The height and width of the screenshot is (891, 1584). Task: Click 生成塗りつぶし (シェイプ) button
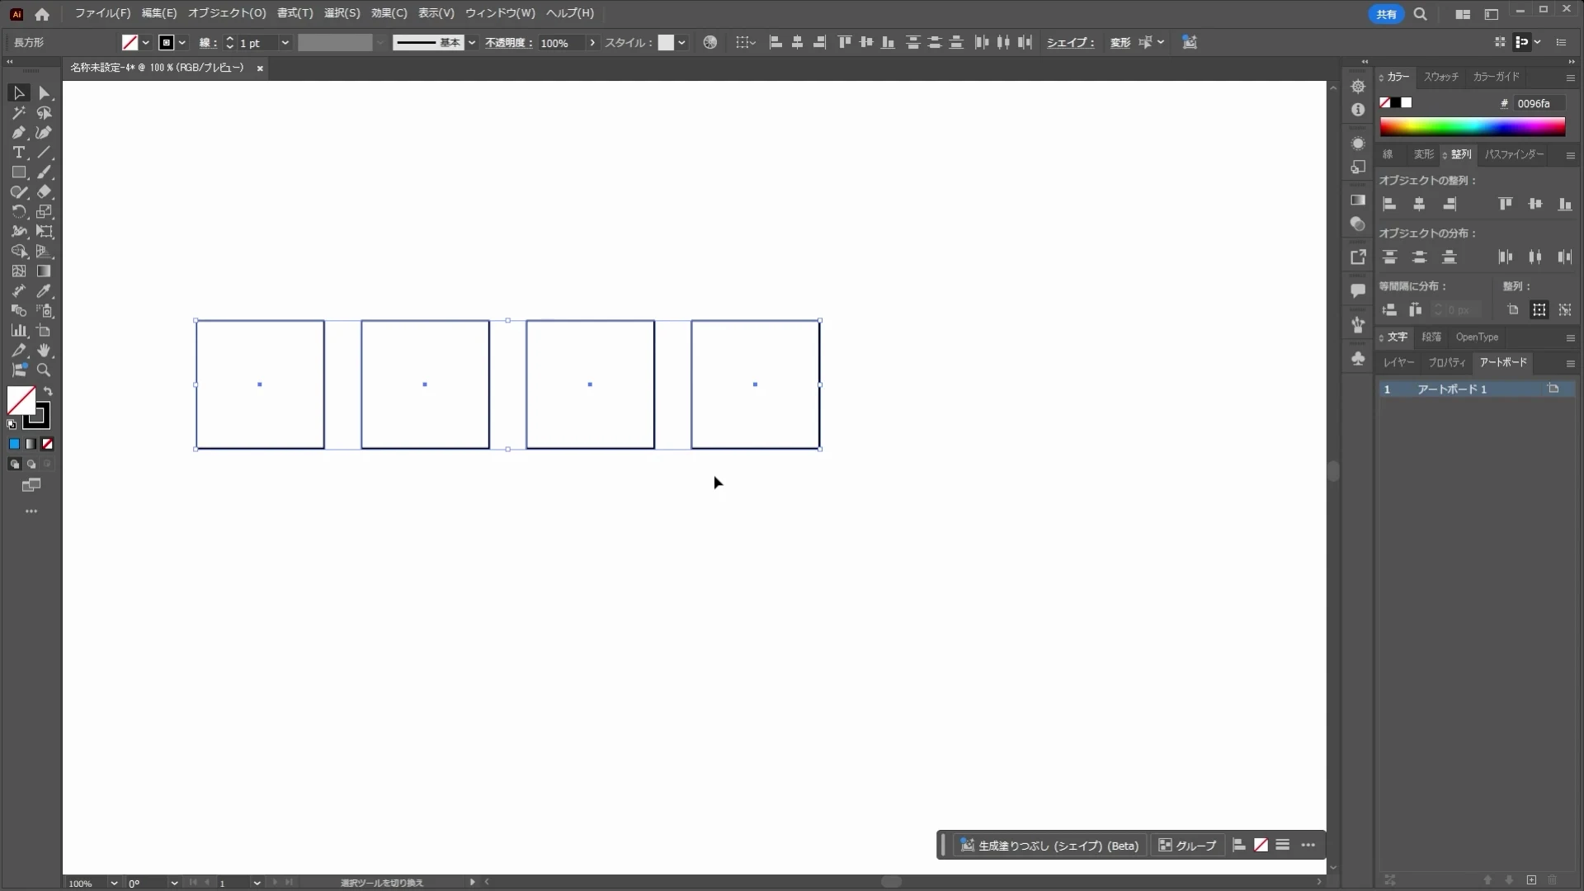[x=1049, y=846]
